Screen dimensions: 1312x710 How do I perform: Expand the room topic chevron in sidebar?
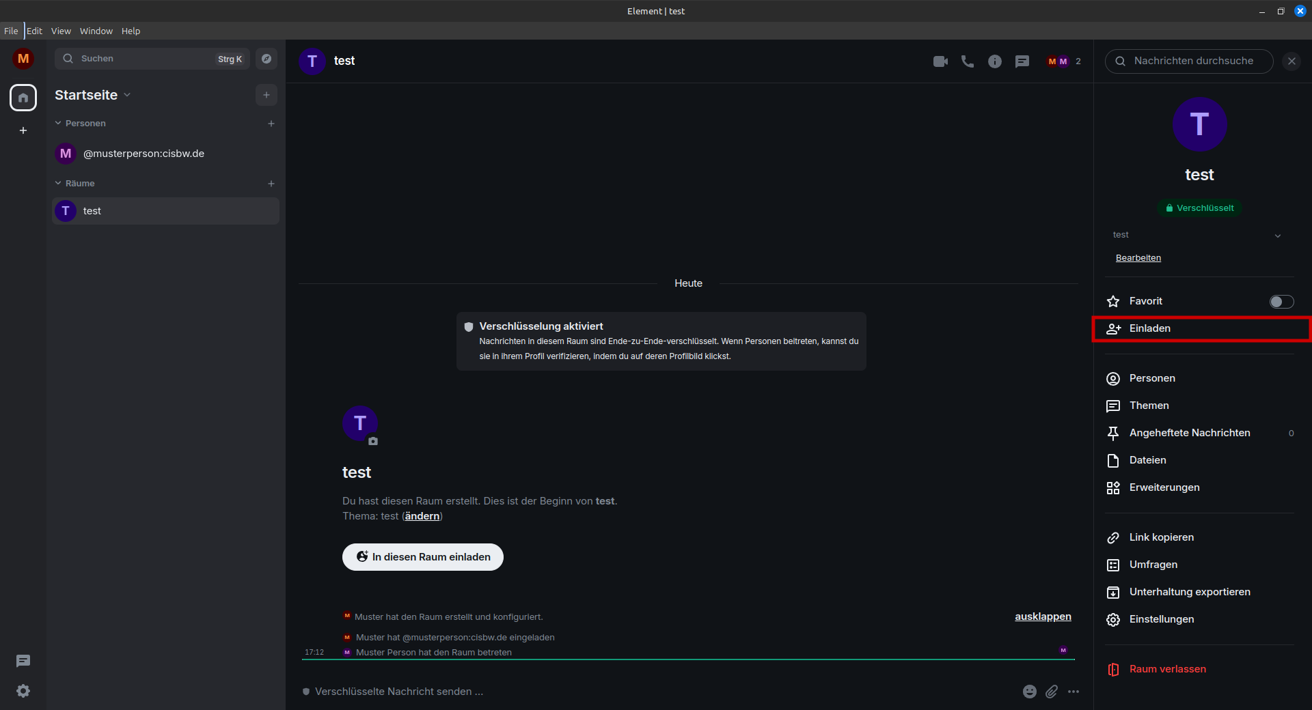[x=1277, y=236]
